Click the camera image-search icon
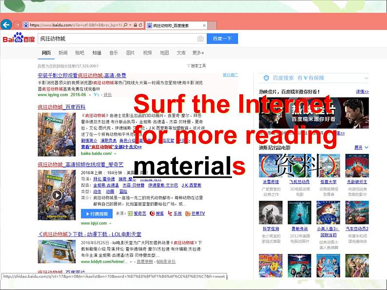This screenshot has height=290, width=387. tap(200, 39)
